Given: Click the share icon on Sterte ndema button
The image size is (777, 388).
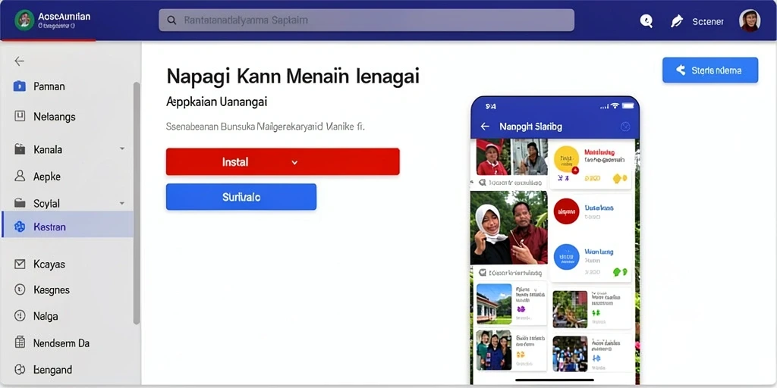Looking at the screenshot, I should pos(681,70).
